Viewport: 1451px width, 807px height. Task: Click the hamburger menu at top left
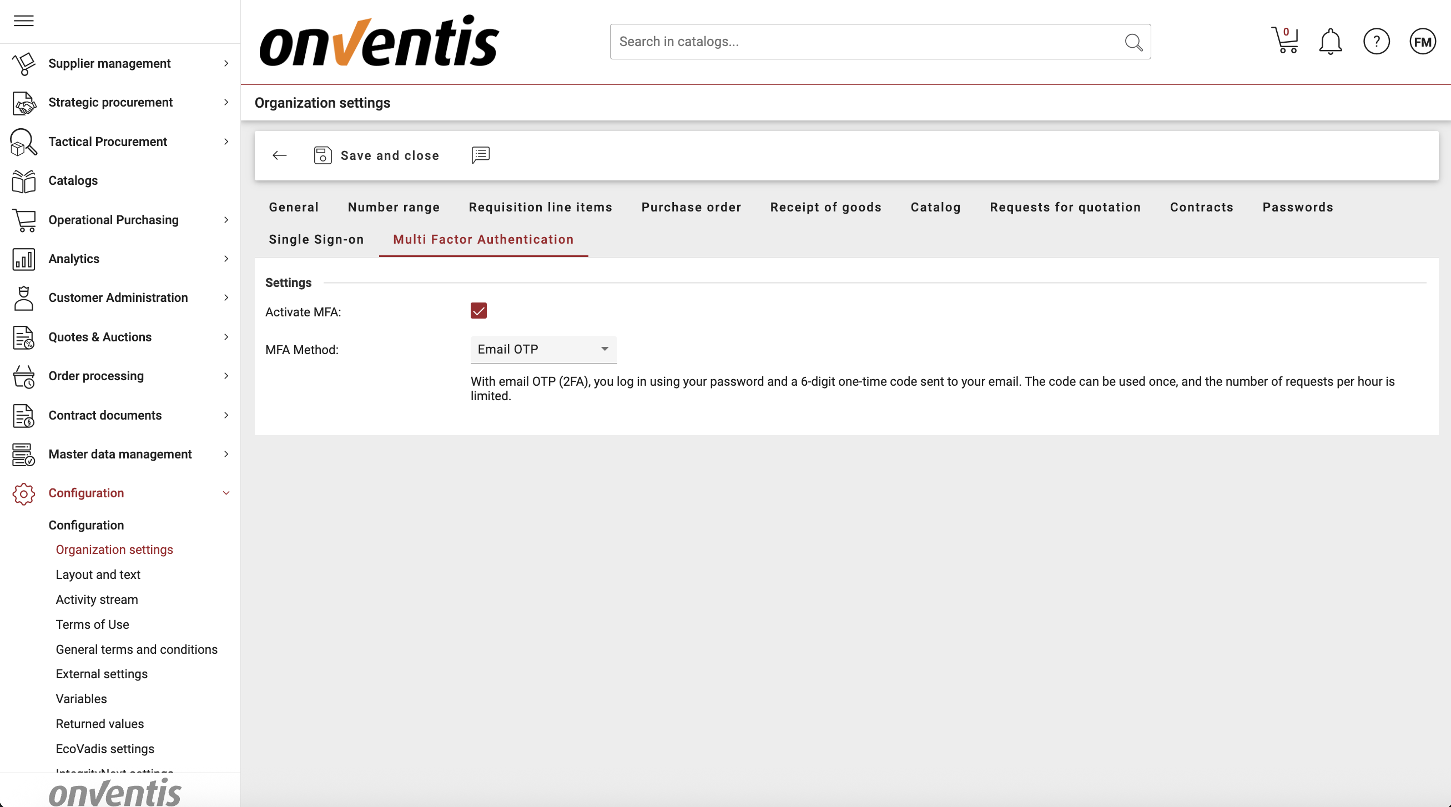[23, 21]
